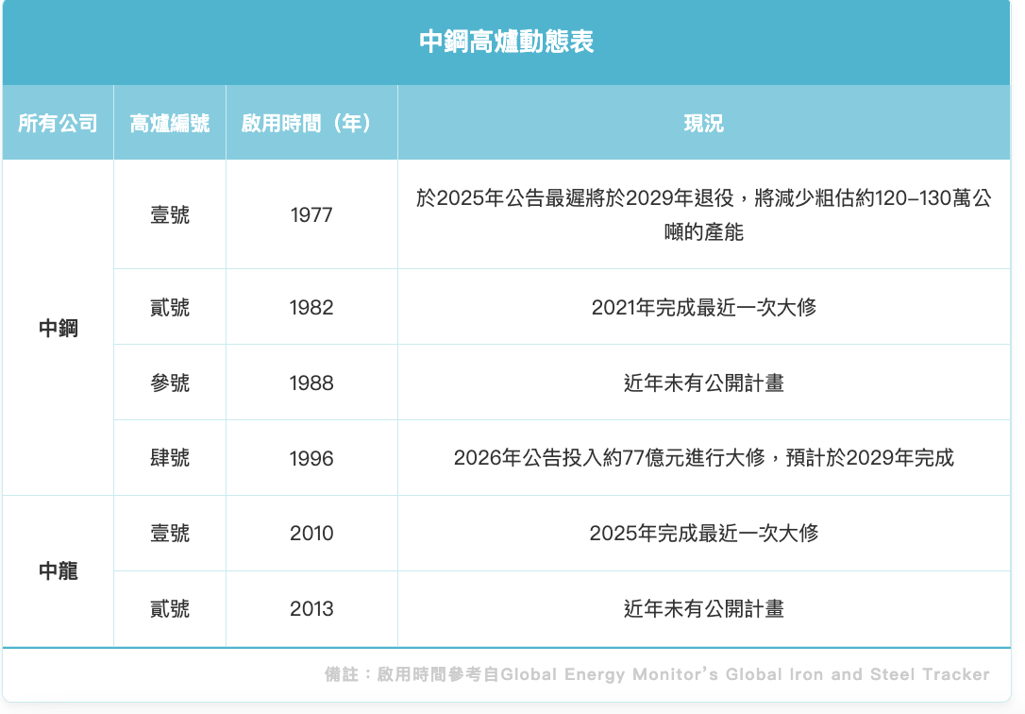1025x714 pixels.
Task: Select the year 2013 cell
Action: (x=311, y=609)
